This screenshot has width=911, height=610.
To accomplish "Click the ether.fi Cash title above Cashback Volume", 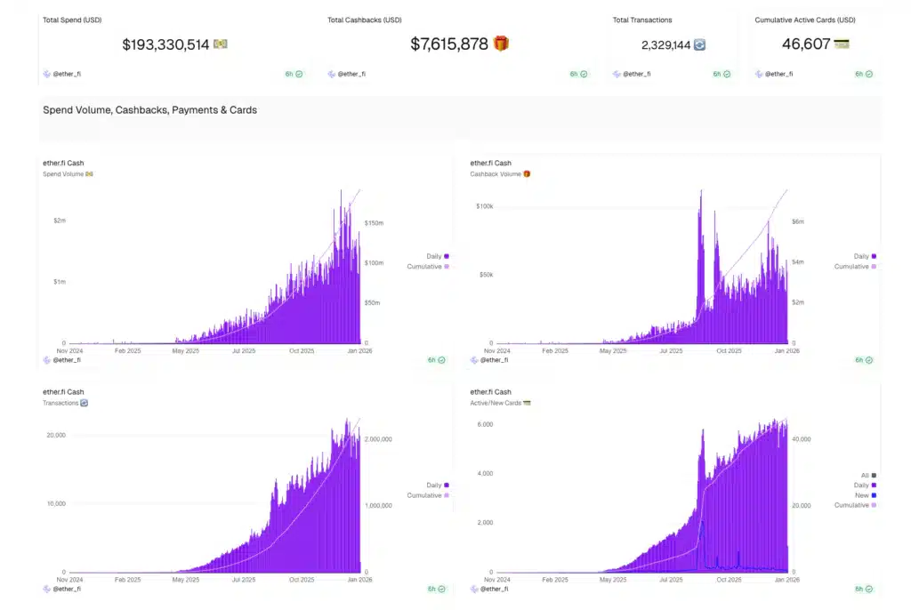I will click(490, 163).
